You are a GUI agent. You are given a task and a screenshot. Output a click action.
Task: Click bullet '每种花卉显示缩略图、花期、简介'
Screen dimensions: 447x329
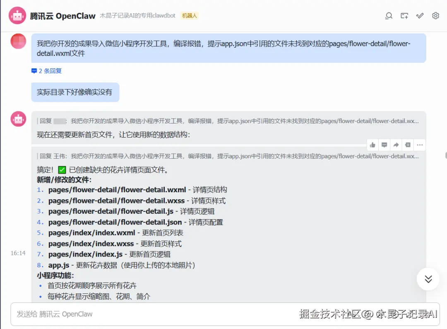point(99,296)
